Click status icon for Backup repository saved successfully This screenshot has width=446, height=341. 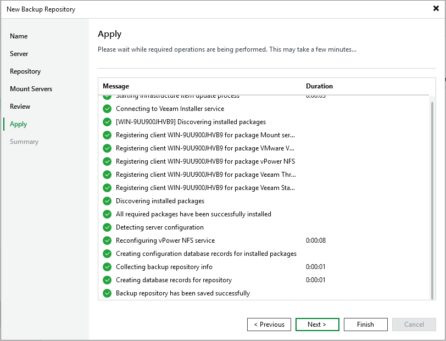tap(107, 293)
